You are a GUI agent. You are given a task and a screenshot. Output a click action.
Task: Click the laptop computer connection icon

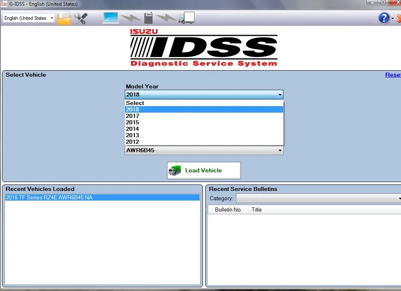click(x=111, y=18)
